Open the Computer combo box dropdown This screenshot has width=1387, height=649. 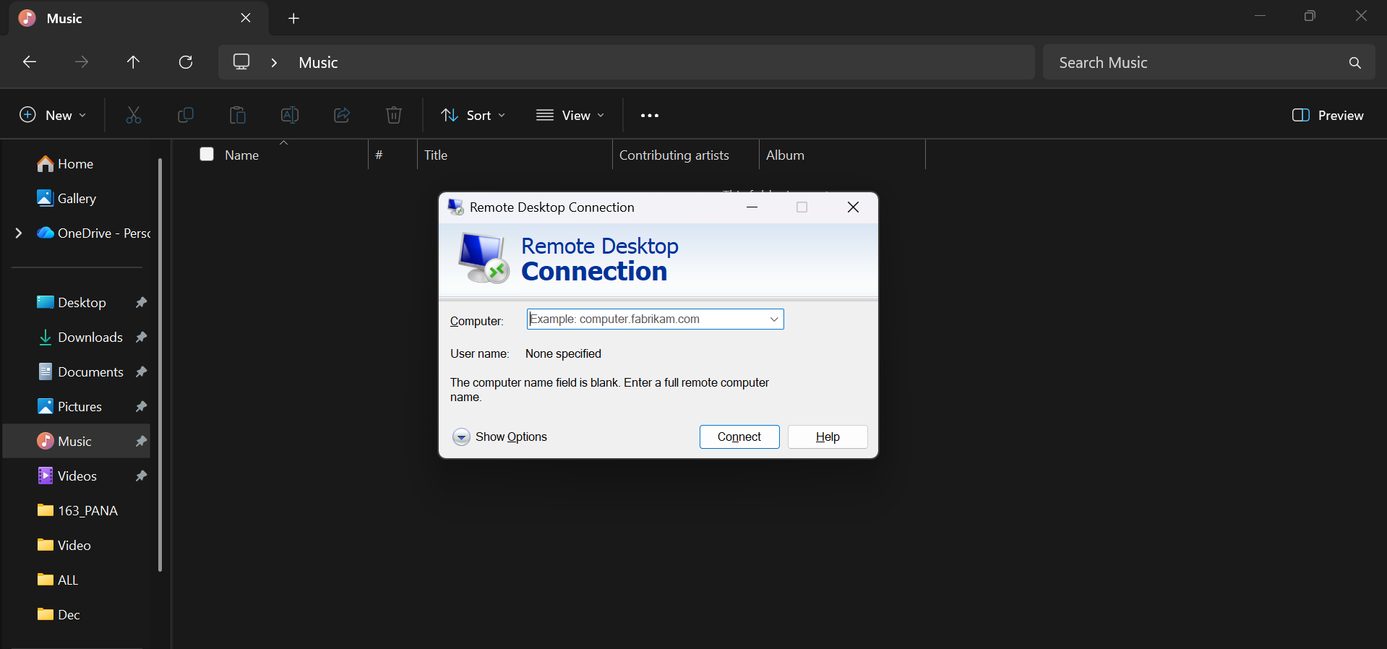(773, 319)
